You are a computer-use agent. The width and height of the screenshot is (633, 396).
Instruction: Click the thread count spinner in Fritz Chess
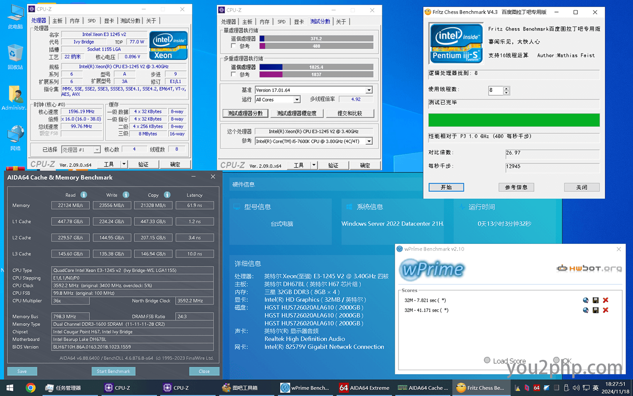point(506,90)
